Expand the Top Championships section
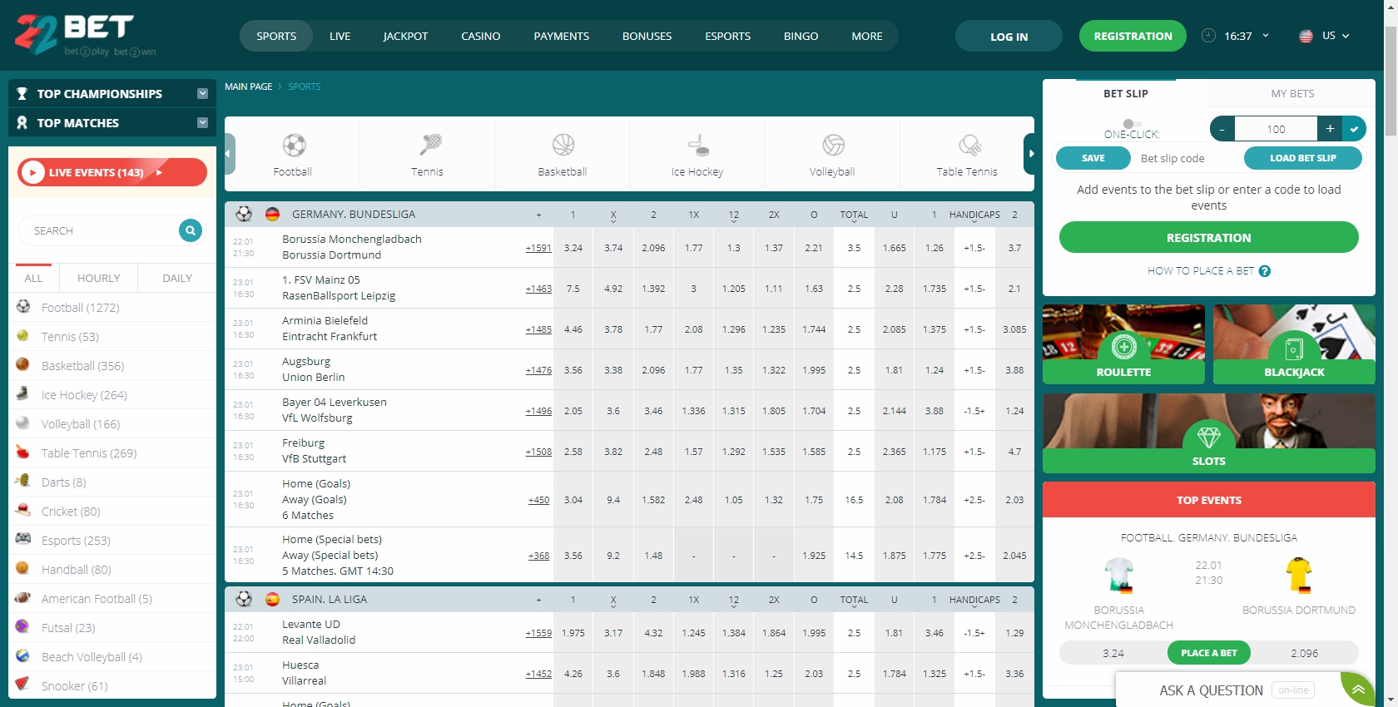1398x707 pixels. pos(202,94)
